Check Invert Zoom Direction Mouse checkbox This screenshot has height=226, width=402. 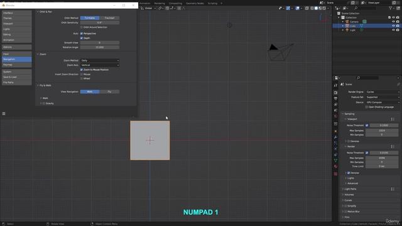point(82,74)
